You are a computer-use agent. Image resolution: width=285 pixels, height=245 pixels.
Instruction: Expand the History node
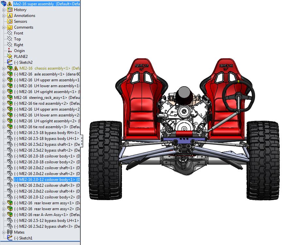(x=4, y=10)
